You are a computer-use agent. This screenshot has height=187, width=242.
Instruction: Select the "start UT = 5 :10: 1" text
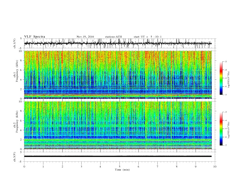pyautogui.click(x=148, y=37)
